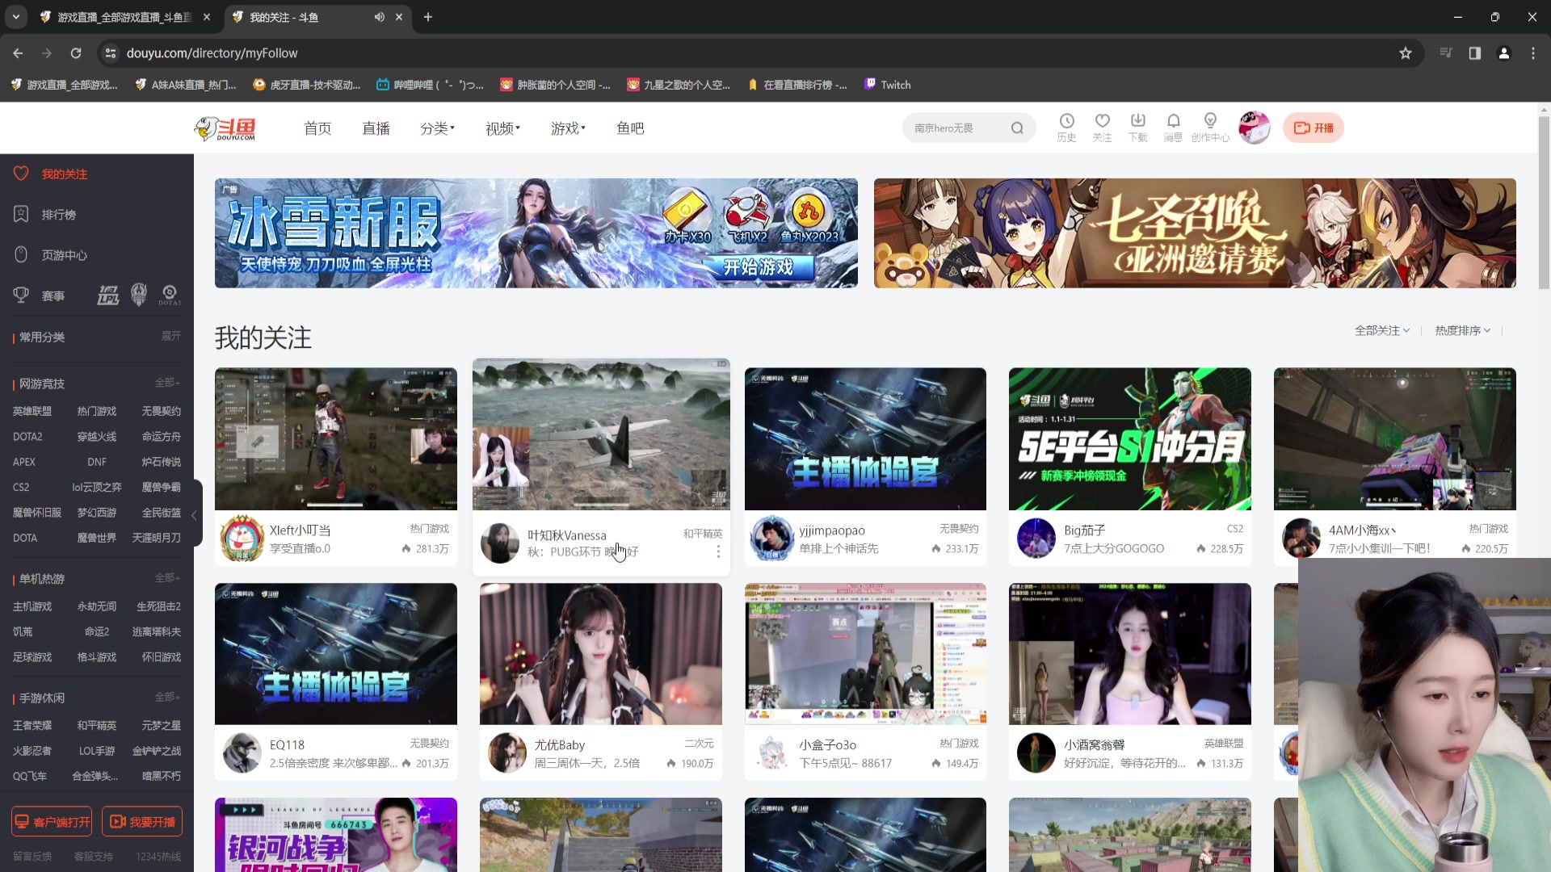Open the Big茄子 stream thumbnail
This screenshot has height=872, width=1551.
[1130, 438]
